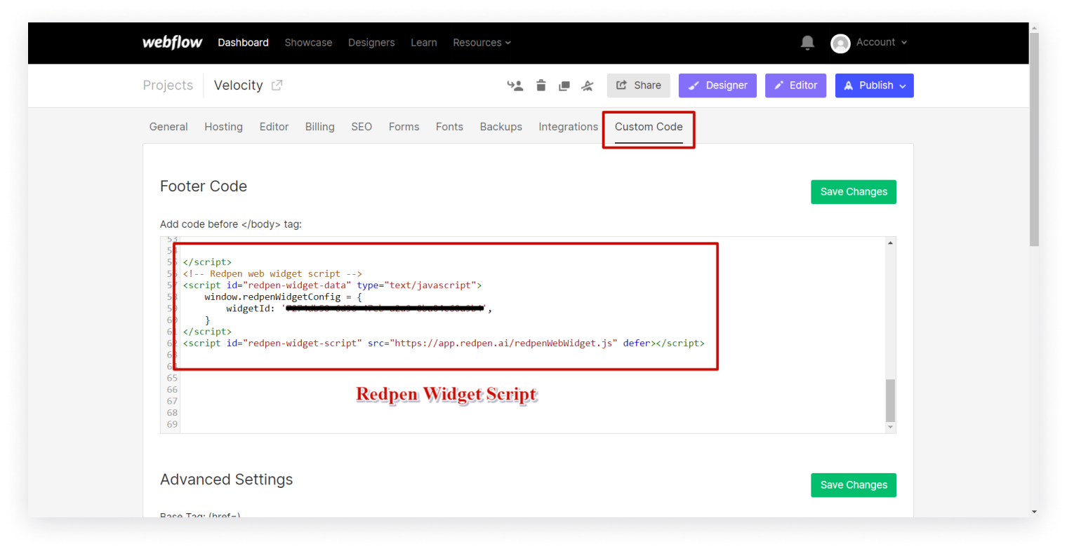Image resolution: width=1067 pixels, height=551 pixels.
Task: Click the Webflow logo
Action: pyautogui.click(x=172, y=42)
